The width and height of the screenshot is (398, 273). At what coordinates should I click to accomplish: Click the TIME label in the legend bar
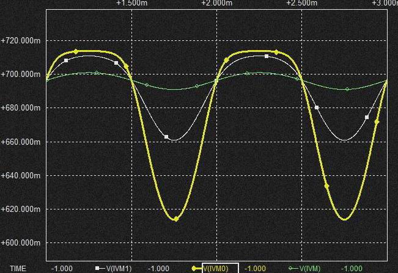[18, 268]
